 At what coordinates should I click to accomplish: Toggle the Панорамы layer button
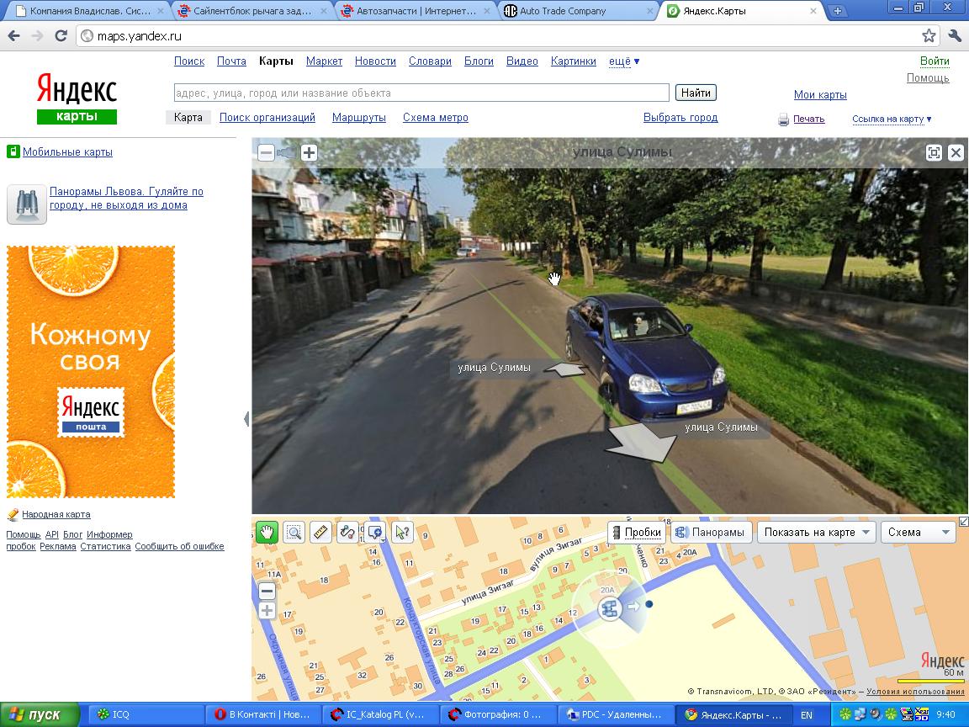pos(711,533)
